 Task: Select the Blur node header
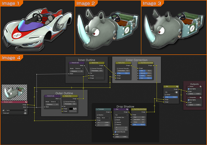121,109
